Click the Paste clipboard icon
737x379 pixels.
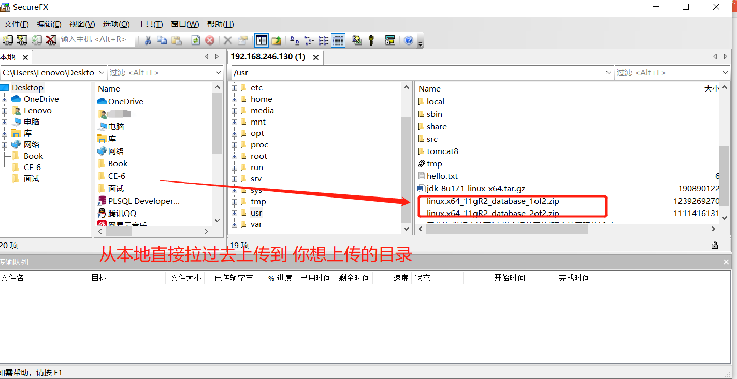[177, 40]
